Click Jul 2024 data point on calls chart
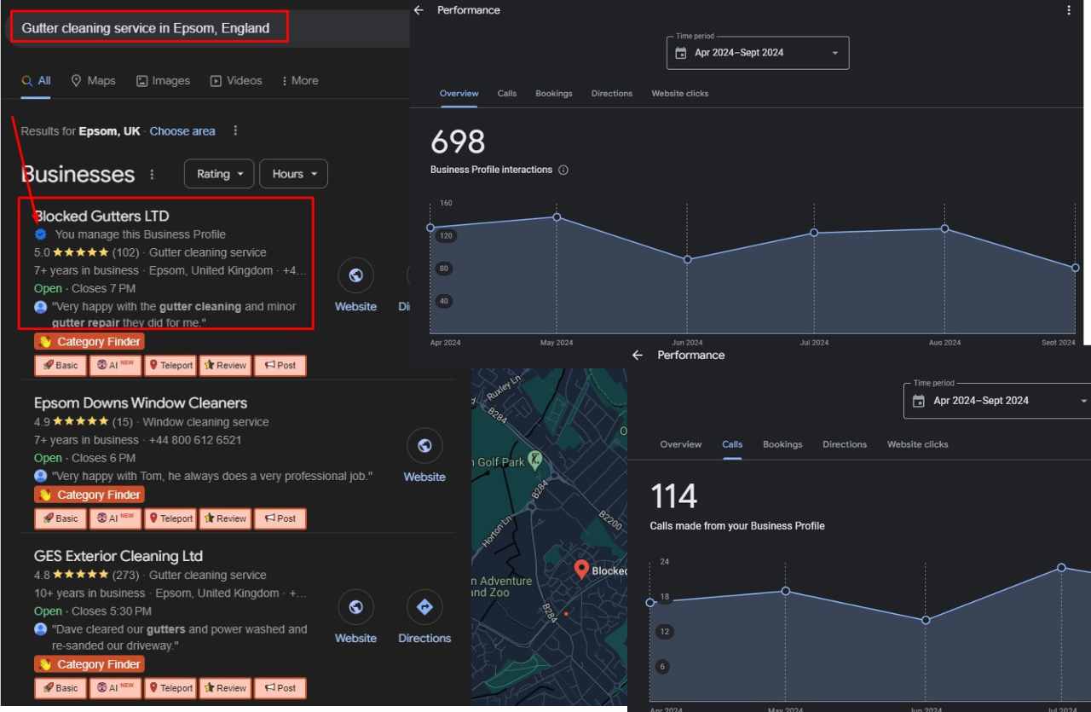 (x=1061, y=568)
